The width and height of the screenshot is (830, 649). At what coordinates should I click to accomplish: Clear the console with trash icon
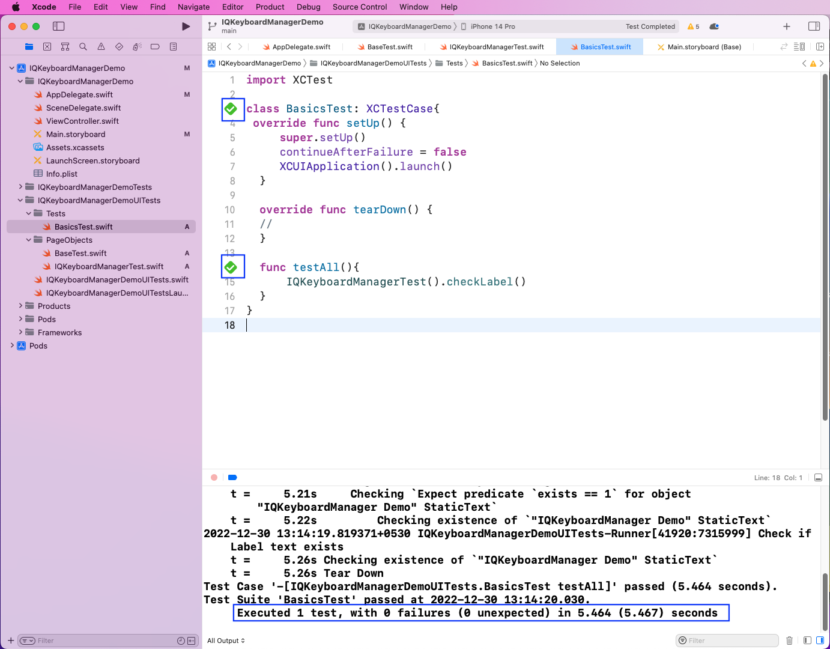(790, 641)
